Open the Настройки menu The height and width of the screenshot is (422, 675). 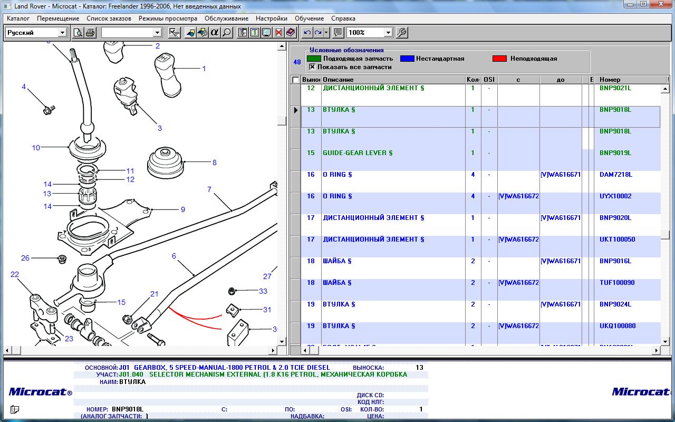tap(272, 18)
